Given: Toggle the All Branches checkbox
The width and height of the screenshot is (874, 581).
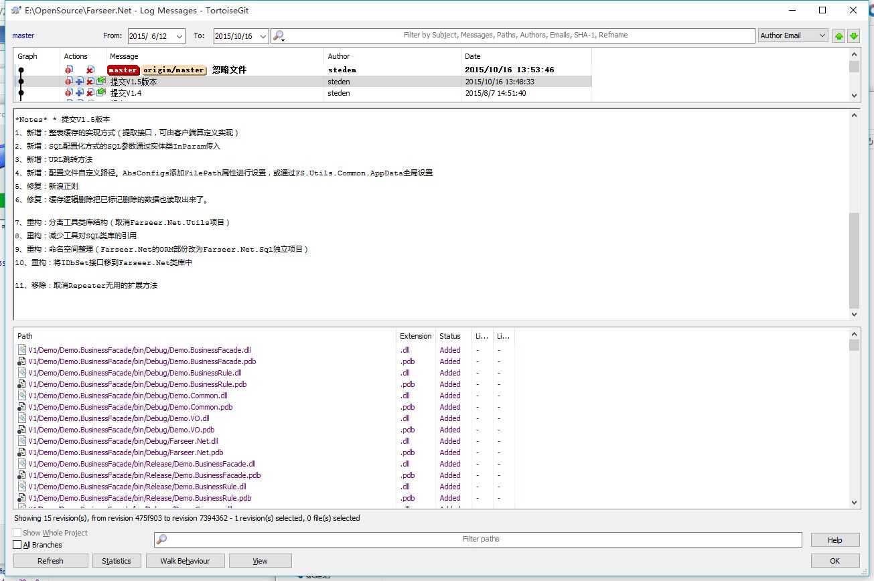Looking at the screenshot, I should tap(17, 545).
